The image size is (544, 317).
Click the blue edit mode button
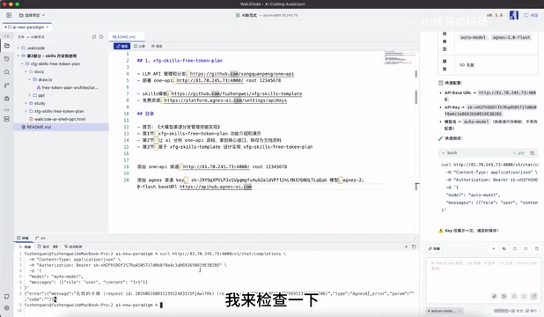coord(121,46)
